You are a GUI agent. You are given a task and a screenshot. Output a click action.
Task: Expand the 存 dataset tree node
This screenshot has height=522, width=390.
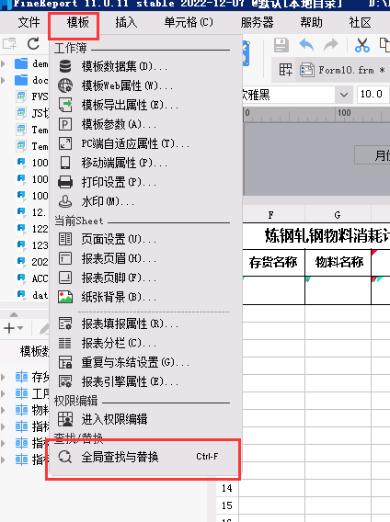[4, 377]
